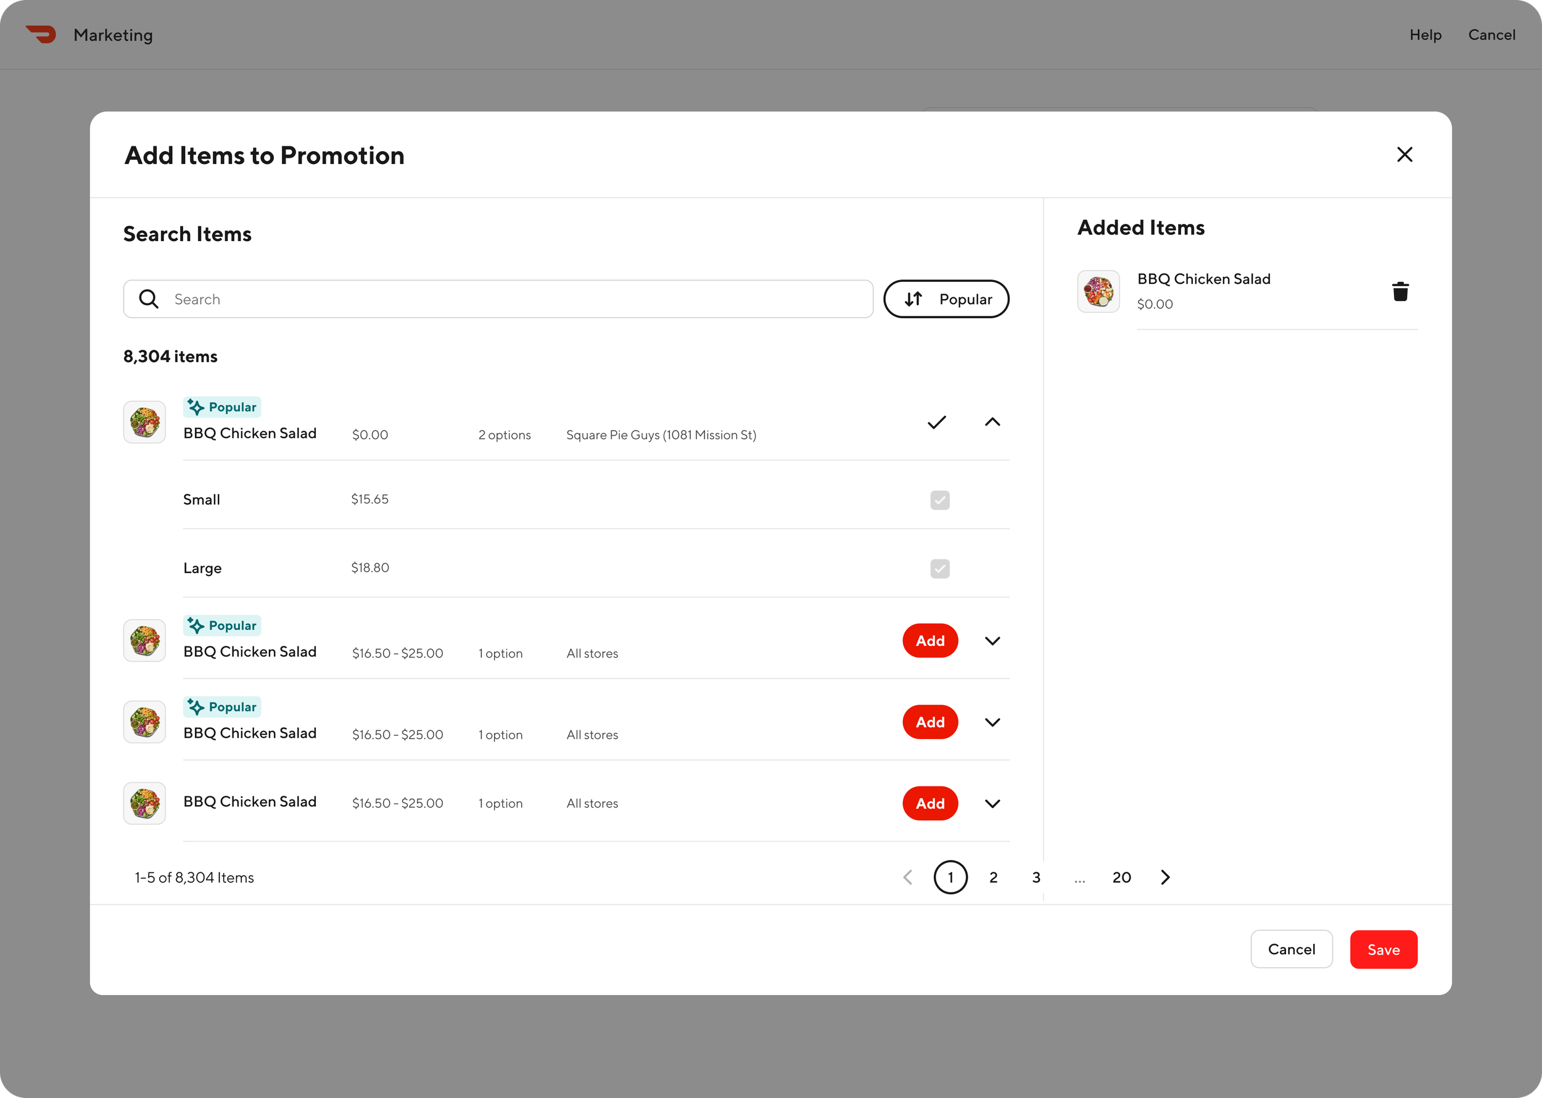Open the Popular sort dropdown

946,299
